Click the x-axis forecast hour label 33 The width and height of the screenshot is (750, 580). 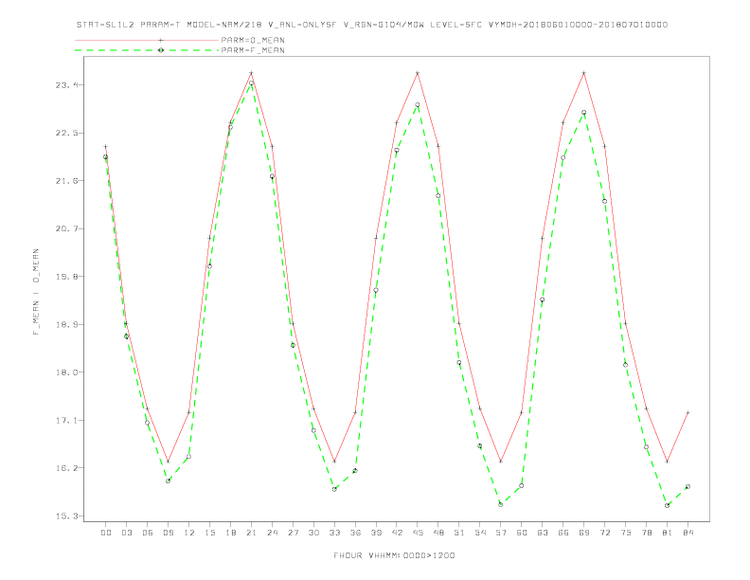tap(334, 533)
